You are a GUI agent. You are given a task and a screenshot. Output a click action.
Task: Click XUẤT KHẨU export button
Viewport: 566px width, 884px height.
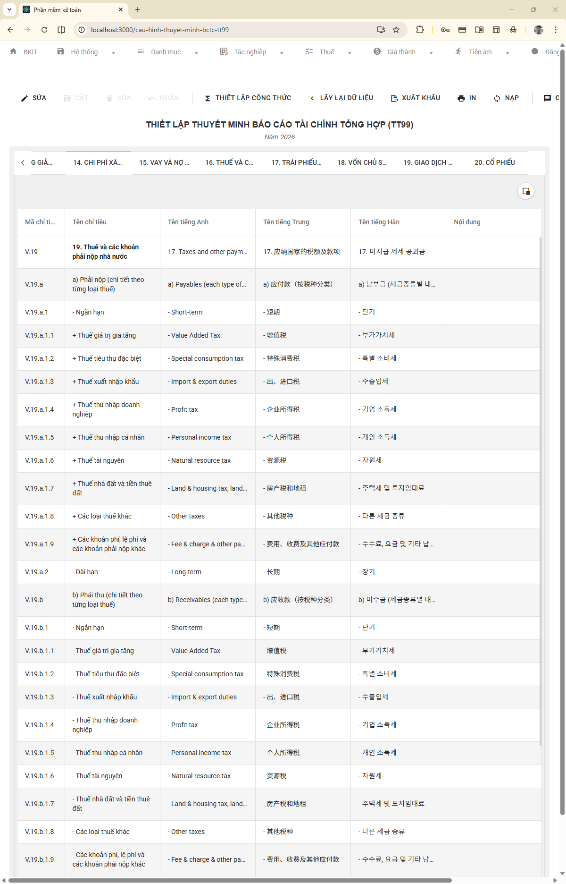(x=416, y=98)
